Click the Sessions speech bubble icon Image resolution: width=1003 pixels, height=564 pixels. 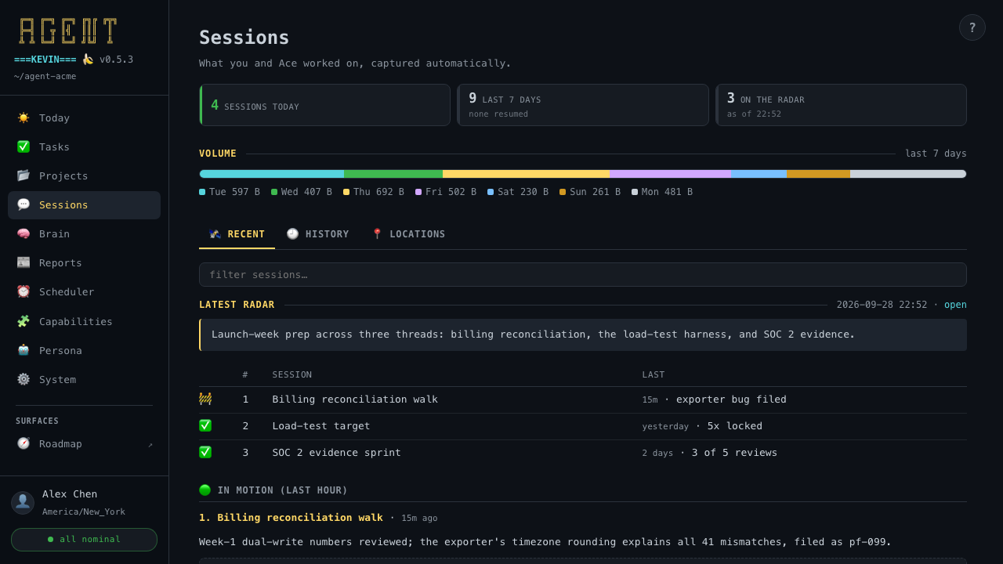[x=24, y=204]
